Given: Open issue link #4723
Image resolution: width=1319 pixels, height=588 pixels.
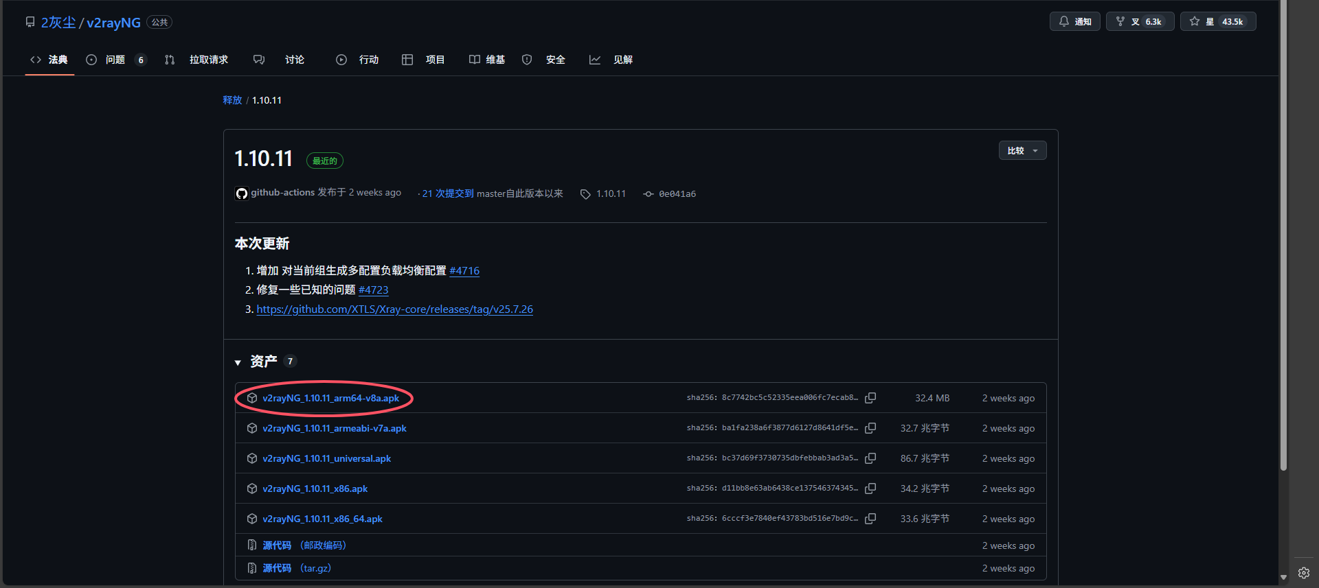Looking at the screenshot, I should 374,290.
